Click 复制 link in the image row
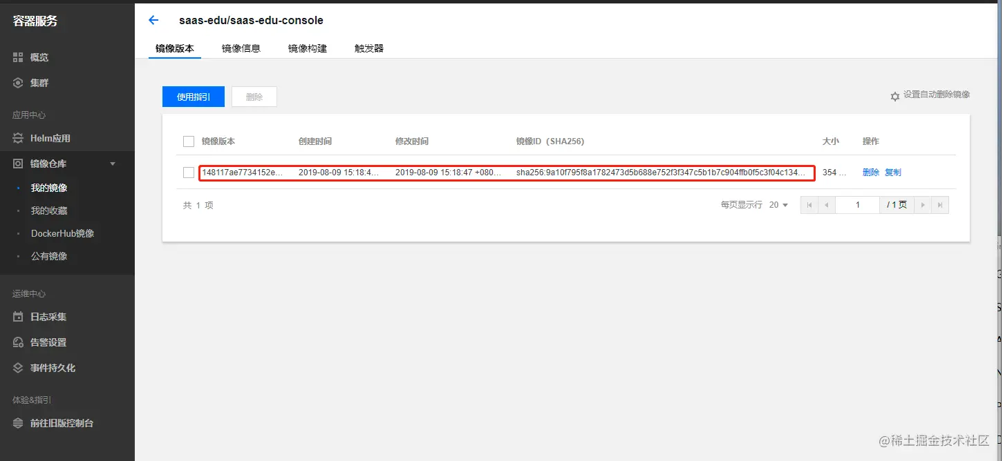The image size is (1003, 461). (893, 173)
